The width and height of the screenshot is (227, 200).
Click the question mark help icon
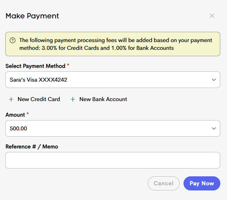[x=13, y=40]
